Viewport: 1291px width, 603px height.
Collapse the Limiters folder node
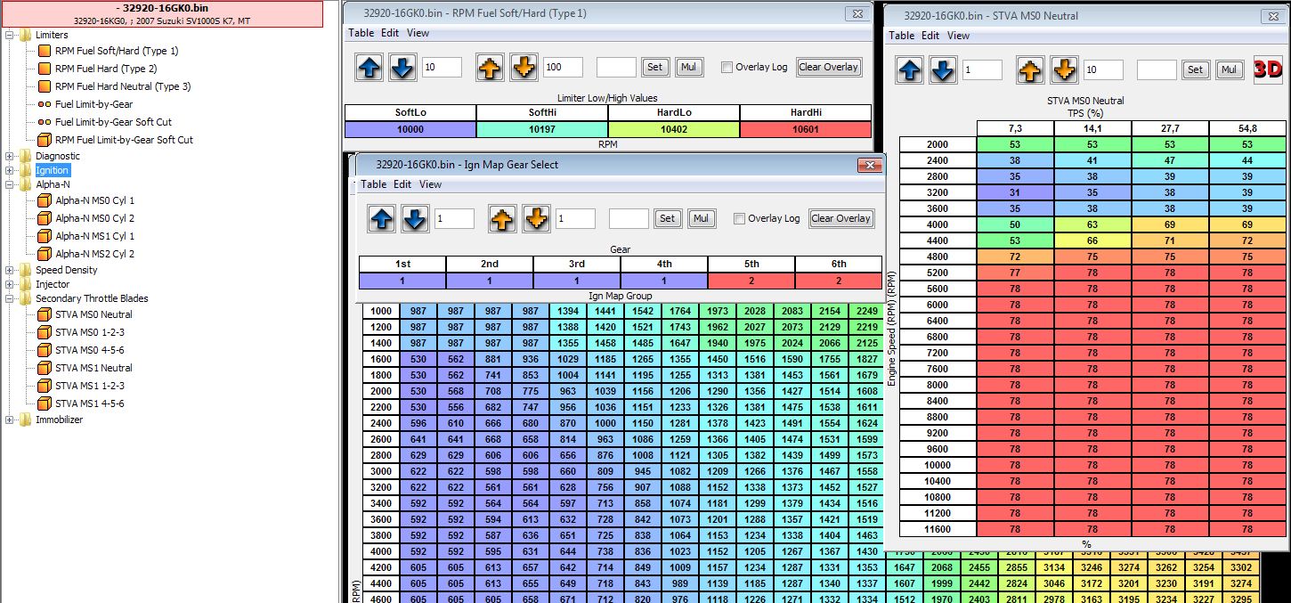(x=10, y=35)
